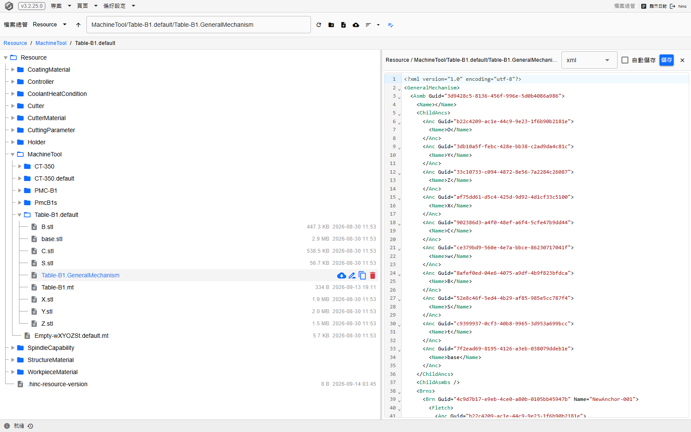Expand the SpindleCapability folder
Viewport: 691px width, 432px height.
(13, 348)
